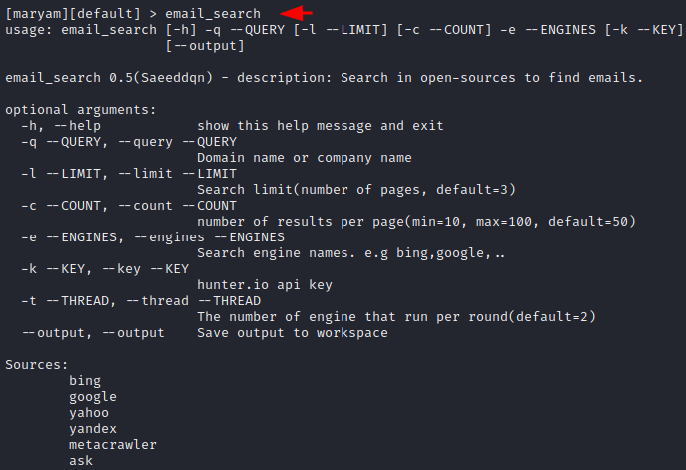The image size is (686, 470).
Task: Click the -t --THREAD option line
Action: click(x=141, y=301)
